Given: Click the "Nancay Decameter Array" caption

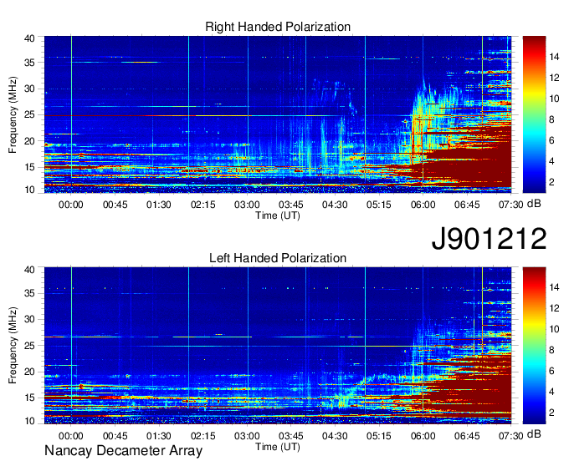Looking at the screenshot, I should tap(123, 451).
